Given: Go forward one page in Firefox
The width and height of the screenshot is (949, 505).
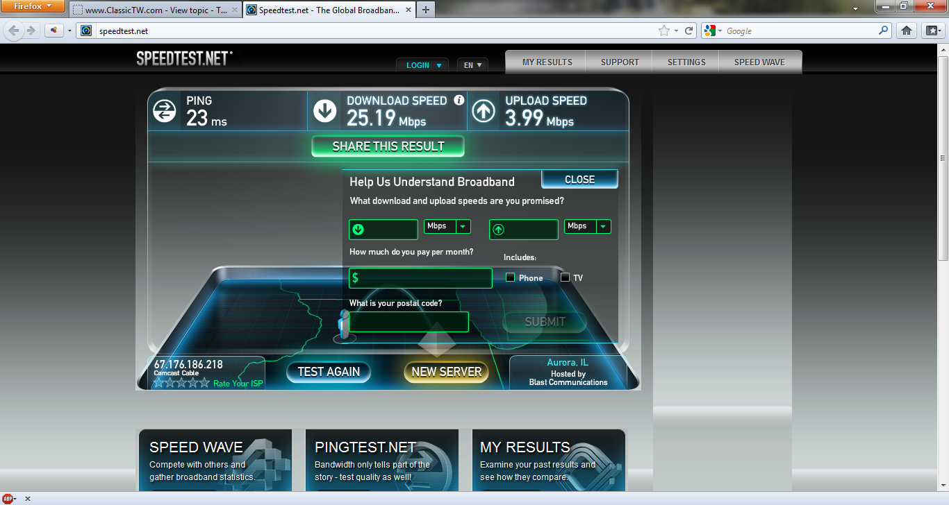Looking at the screenshot, I should [x=31, y=31].
